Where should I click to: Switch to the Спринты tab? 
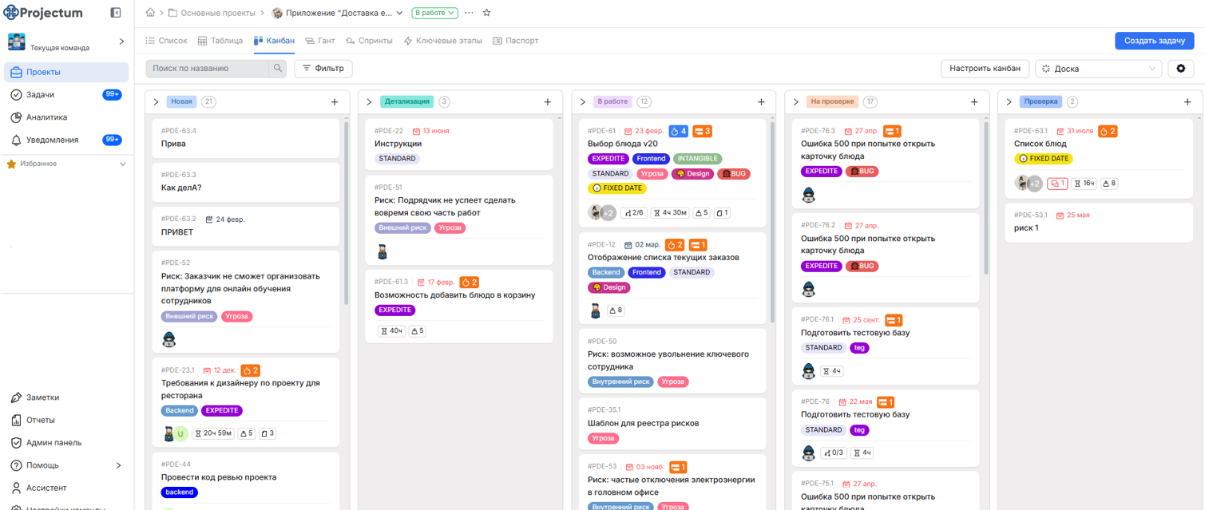point(369,41)
